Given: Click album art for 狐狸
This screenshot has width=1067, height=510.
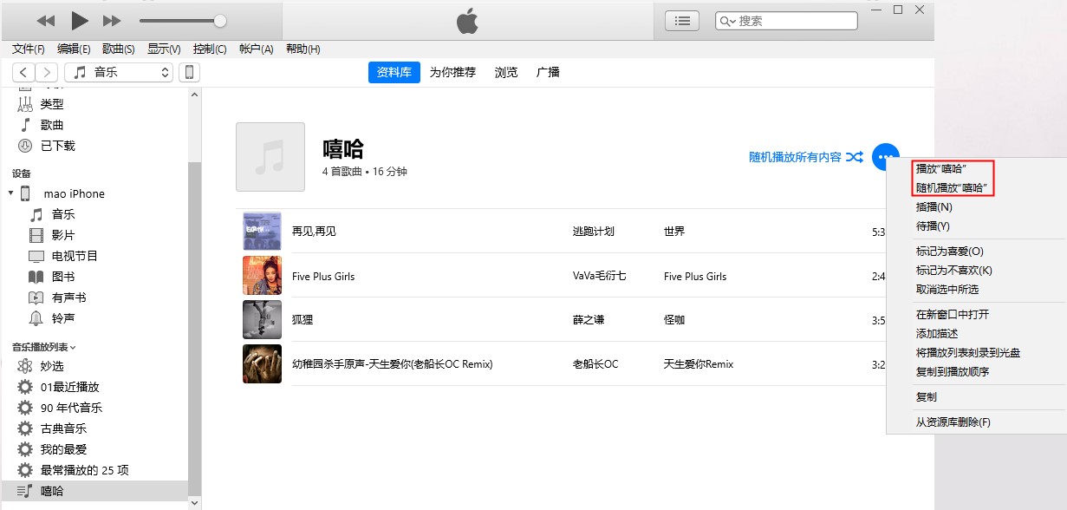Looking at the screenshot, I should [x=262, y=319].
